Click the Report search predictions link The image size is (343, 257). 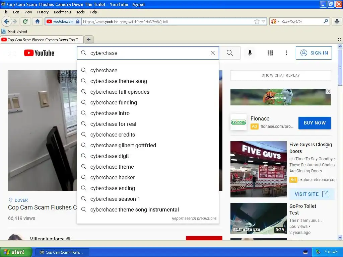[194, 218]
